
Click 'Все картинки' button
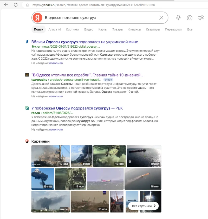tap(143, 206)
